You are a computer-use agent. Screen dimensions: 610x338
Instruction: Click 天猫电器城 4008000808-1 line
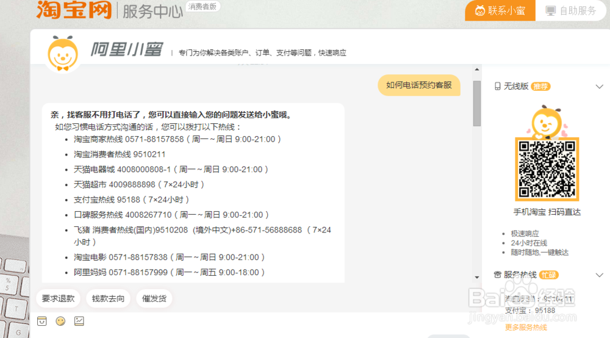(x=171, y=170)
